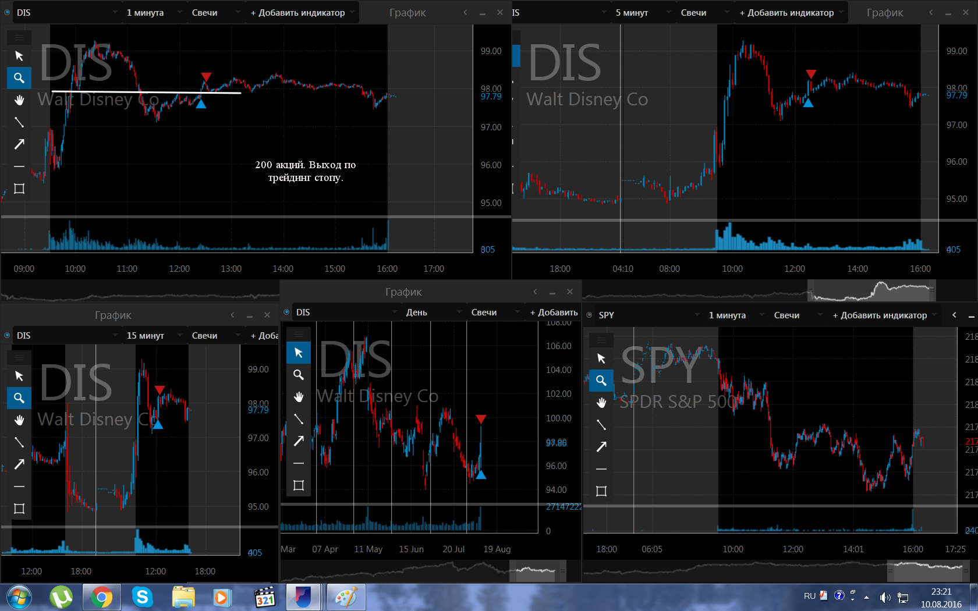This screenshot has height=611, width=978.
Task: Select the zoom magnifier in DIS 1 минута chart
Action: tap(19, 78)
